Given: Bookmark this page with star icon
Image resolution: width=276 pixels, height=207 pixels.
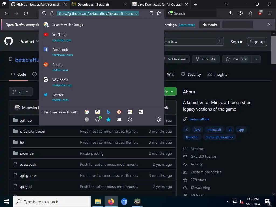Looking at the screenshot, I should (159, 13).
